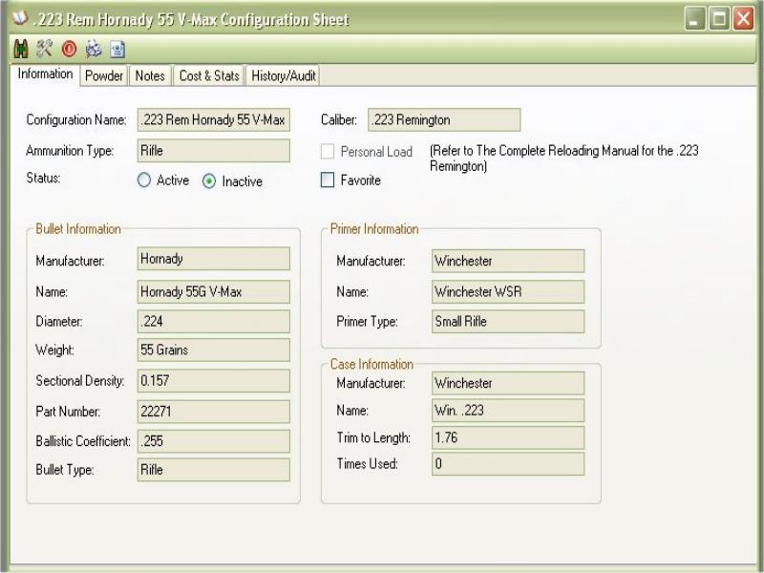Click the 'Part Number:' label

[68, 412]
